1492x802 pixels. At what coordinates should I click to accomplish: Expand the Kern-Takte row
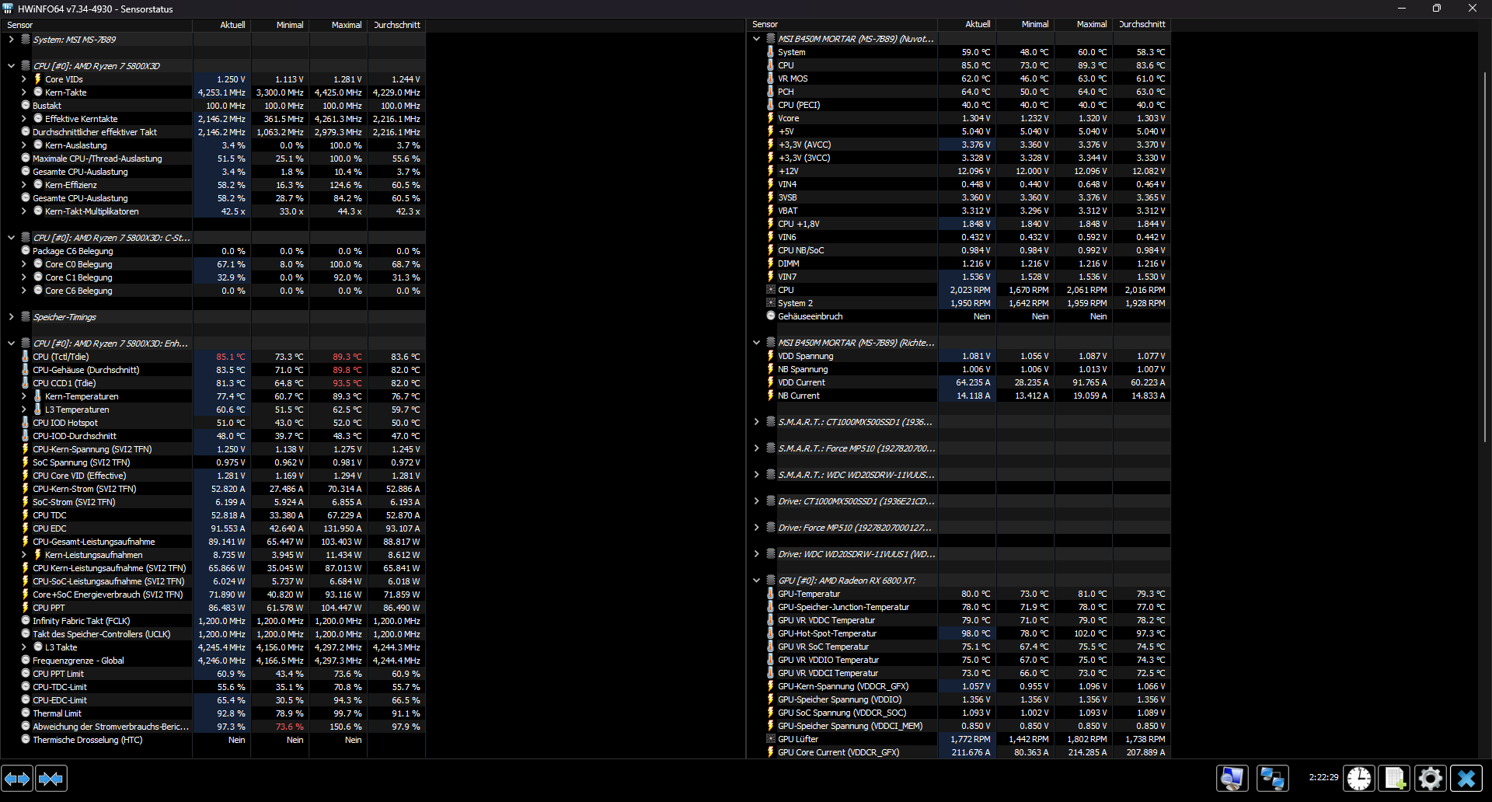point(23,92)
